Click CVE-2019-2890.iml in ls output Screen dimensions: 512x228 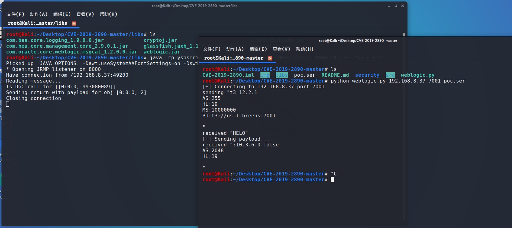click(228, 75)
